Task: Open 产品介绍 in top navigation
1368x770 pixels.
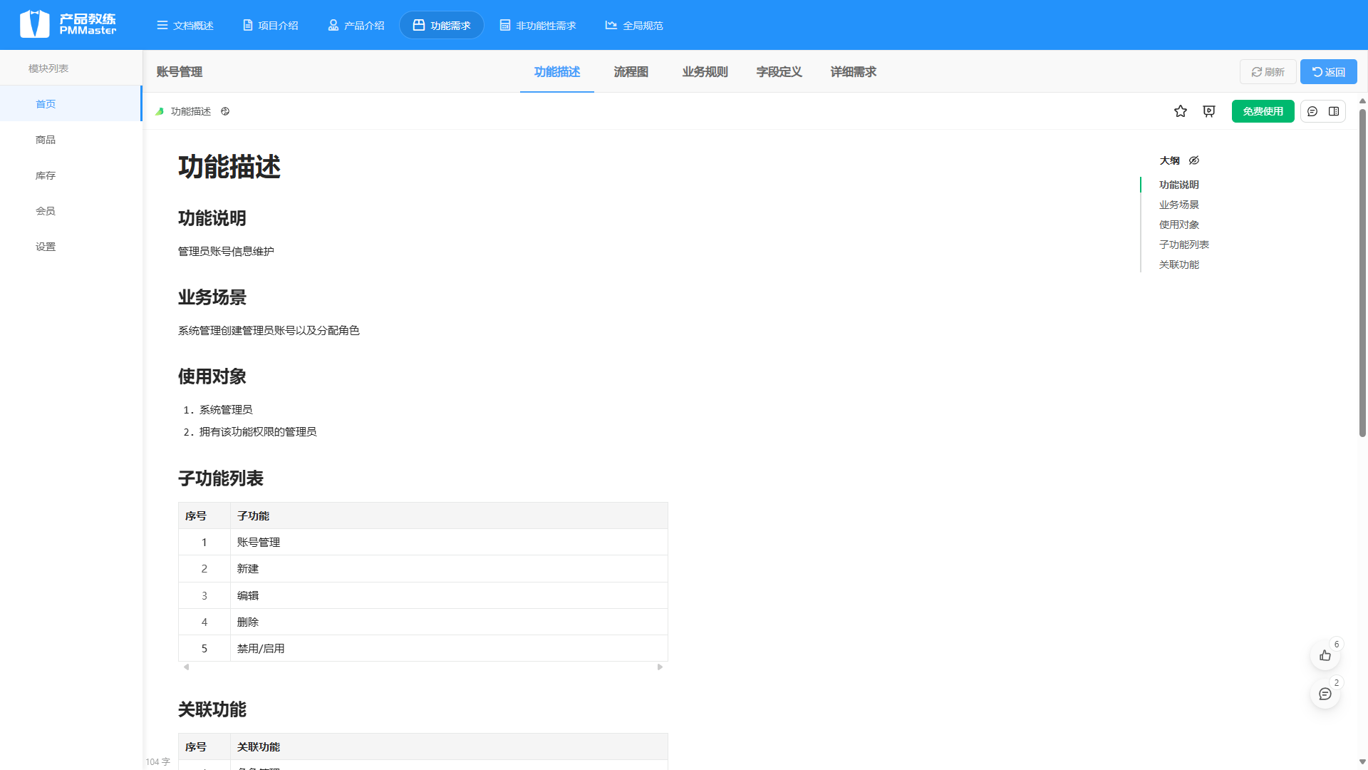Action: pos(356,26)
